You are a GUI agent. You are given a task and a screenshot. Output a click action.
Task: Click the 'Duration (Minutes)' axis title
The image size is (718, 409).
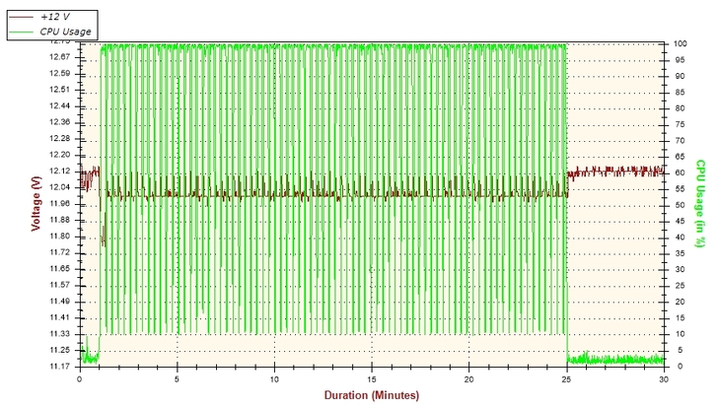tap(372, 395)
